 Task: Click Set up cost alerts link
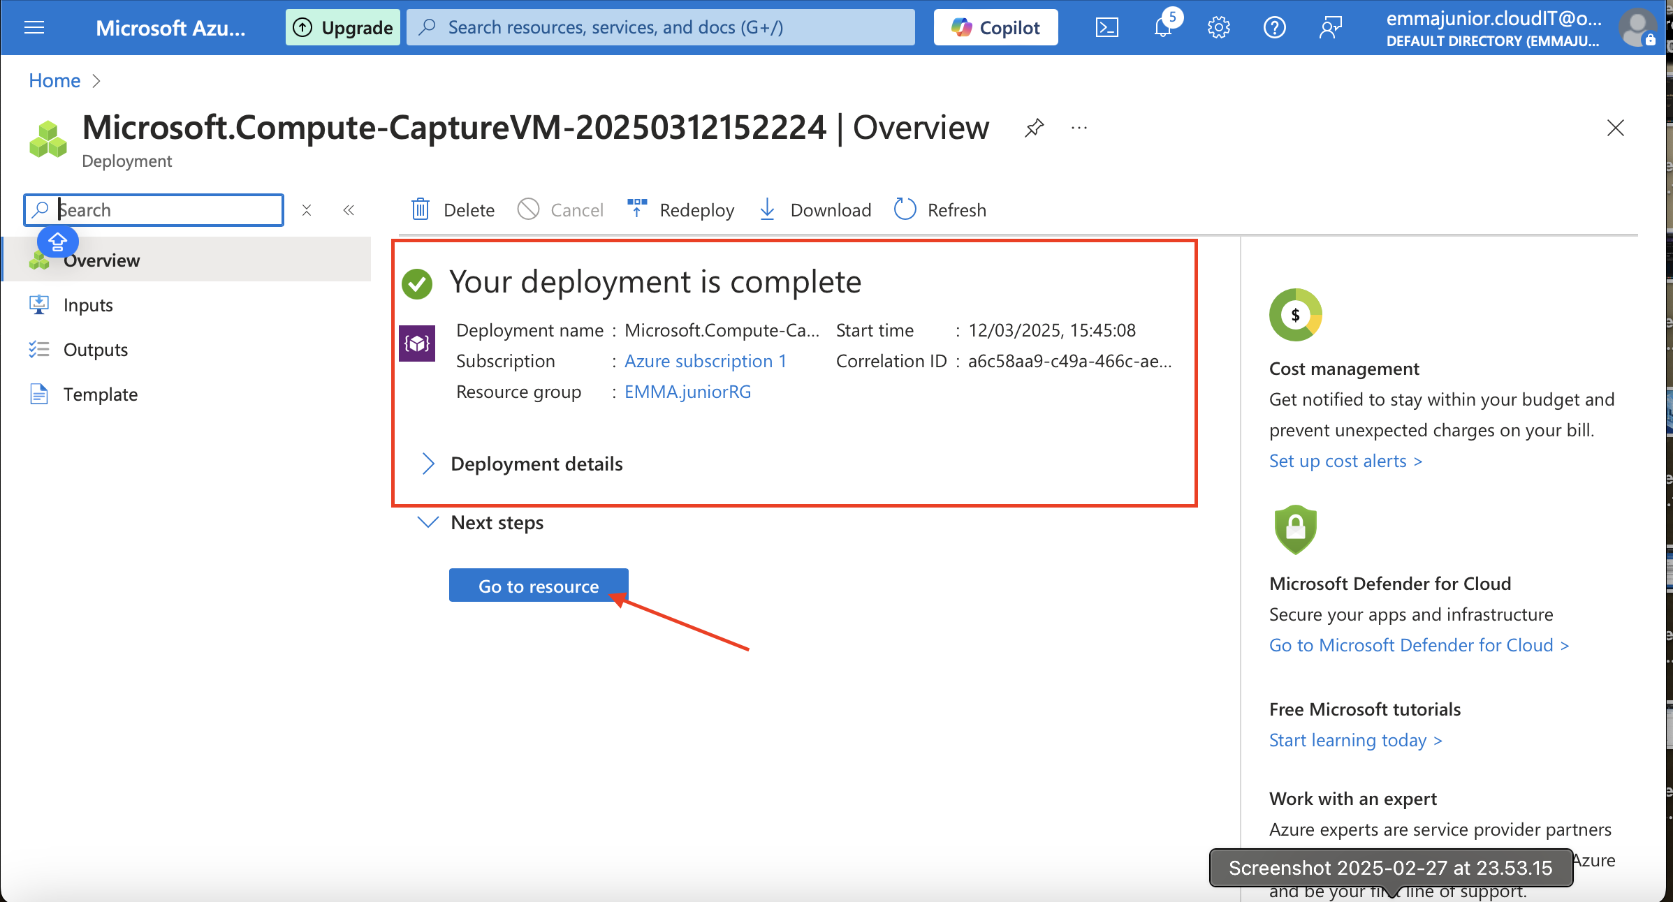1345,461
